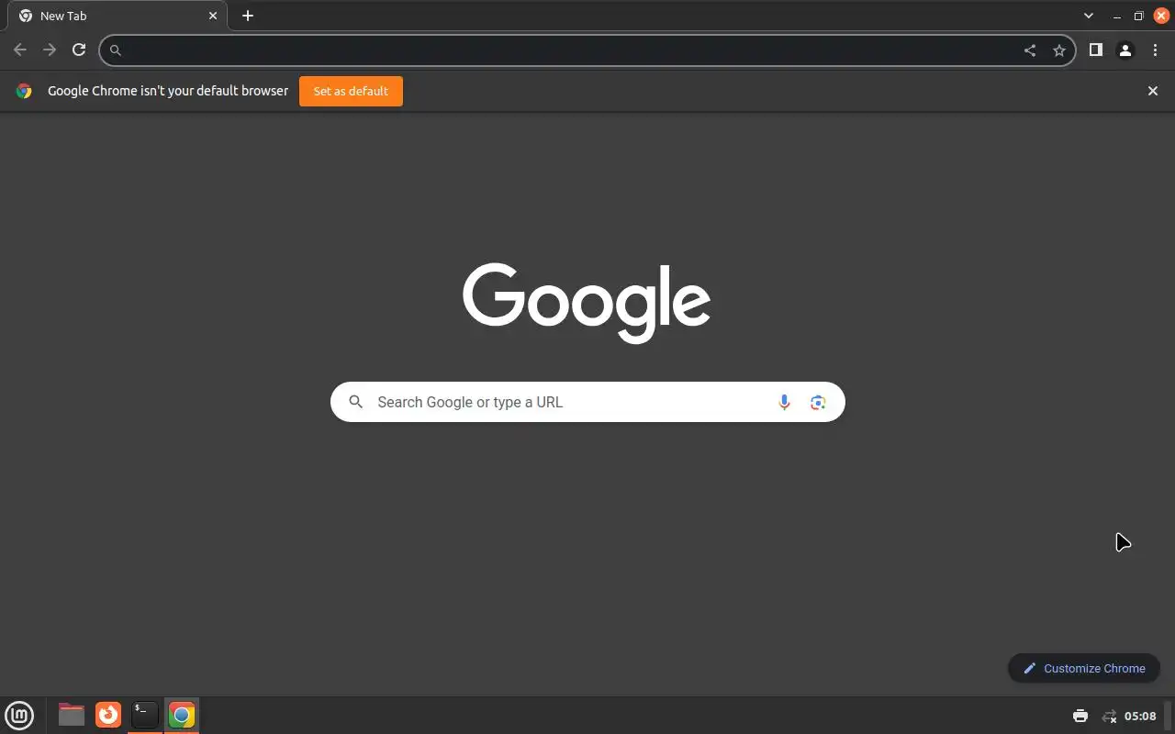
Task: Bookmark this tab with the star
Action: tap(1059, 50)
